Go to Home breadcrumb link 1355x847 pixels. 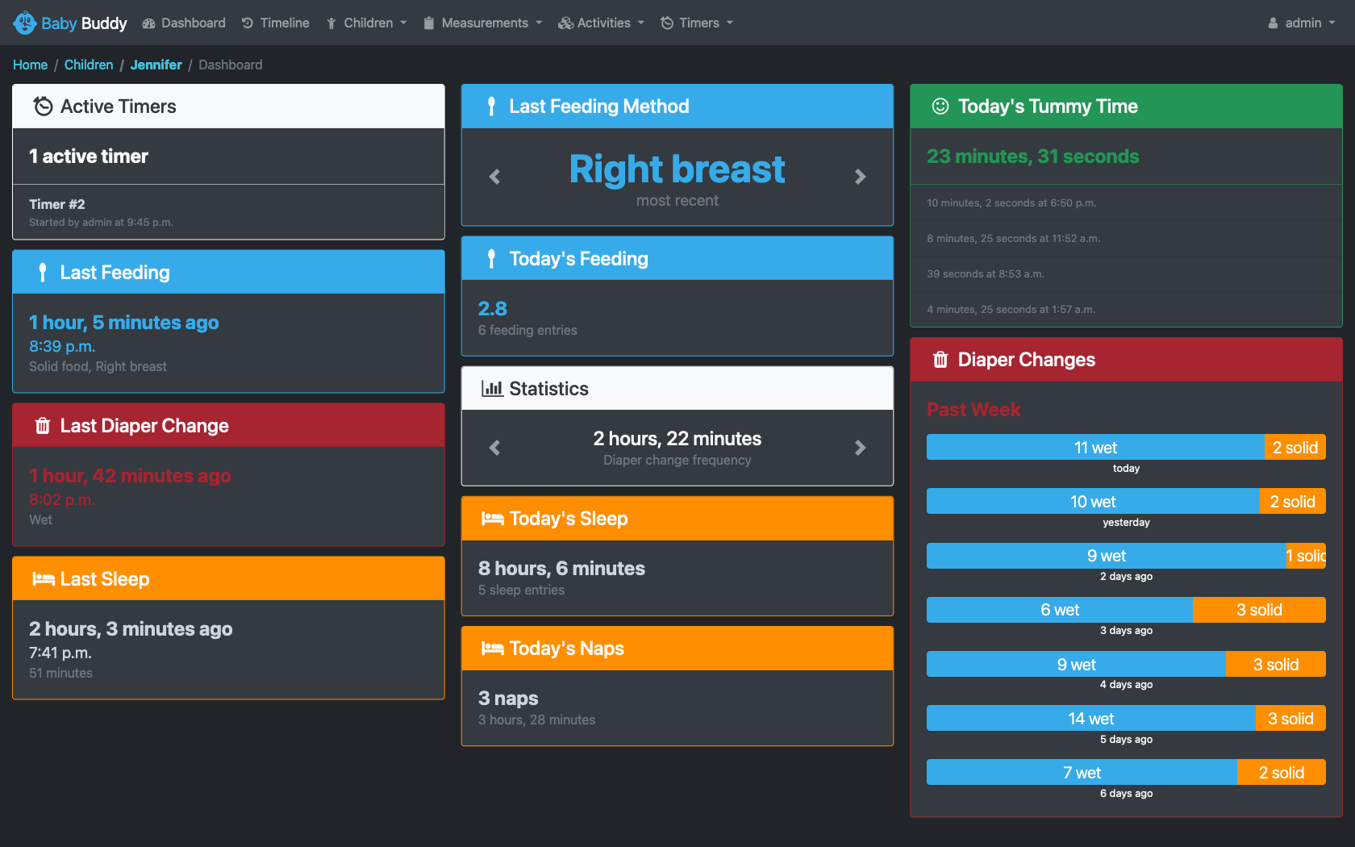coord(30,65)
